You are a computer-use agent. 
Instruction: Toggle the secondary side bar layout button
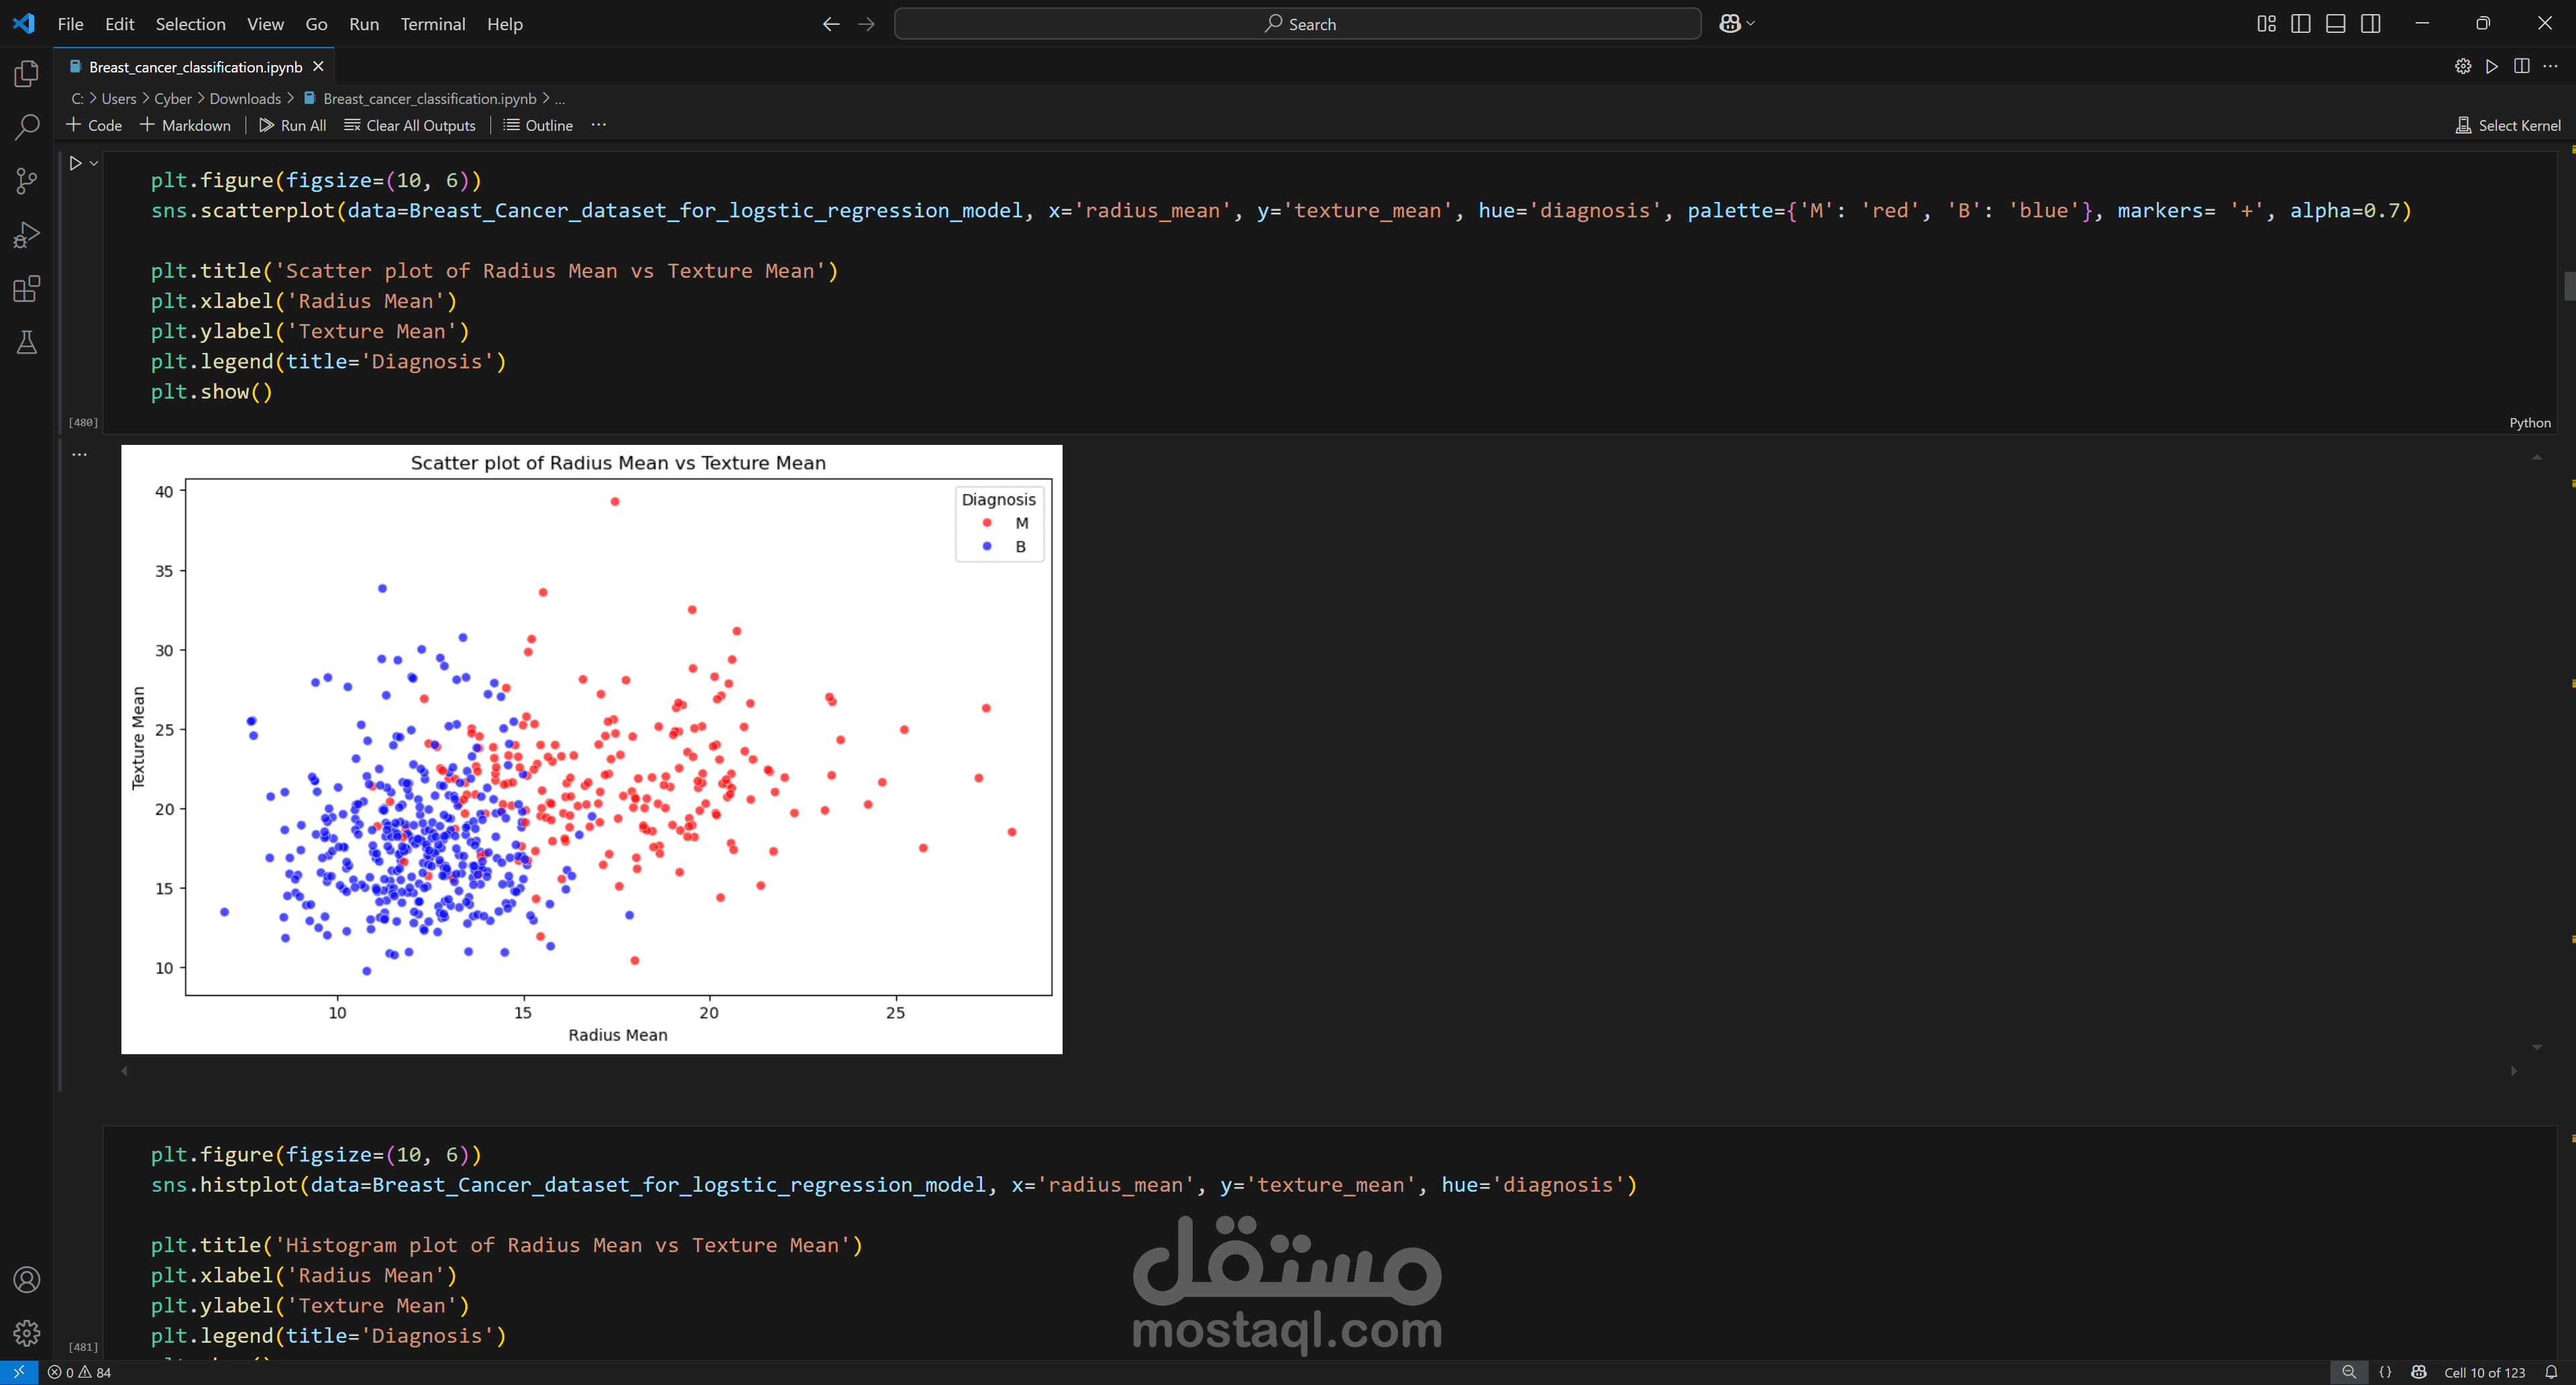pos(2370,24)
